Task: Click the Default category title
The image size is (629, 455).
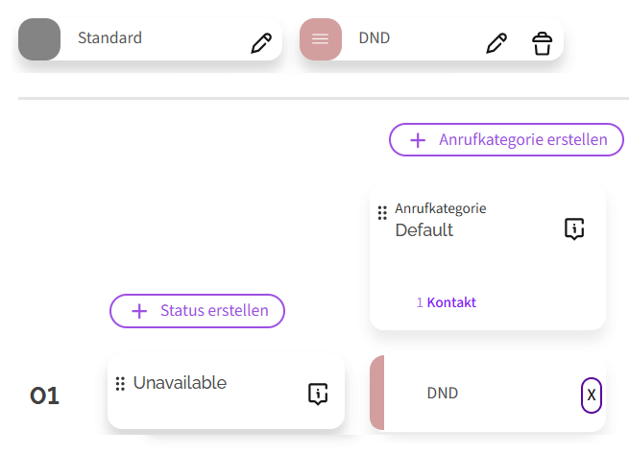Action: (x=423, y=230)
